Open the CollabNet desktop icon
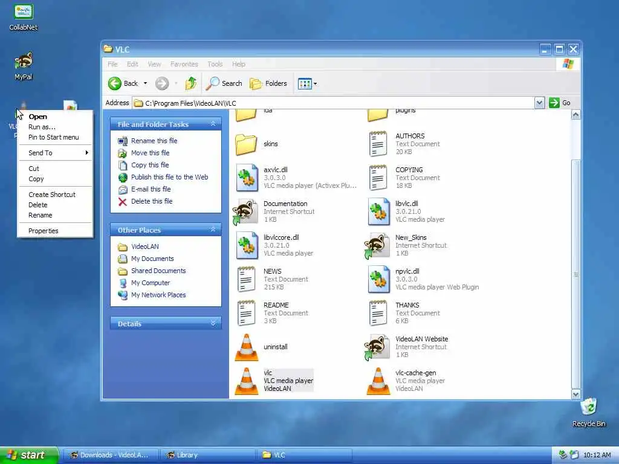This screenshot has width=619, height=464. click(24, 16)
